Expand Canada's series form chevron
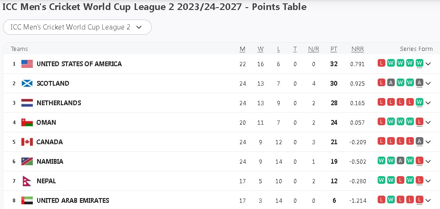440x209 pixels. point(428,142)
